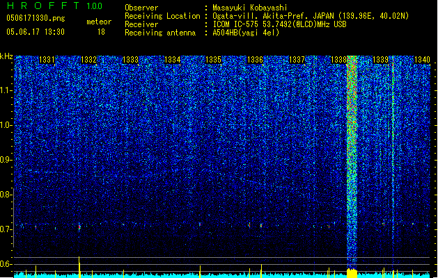Click the 1336 time marker

(255, 60)
